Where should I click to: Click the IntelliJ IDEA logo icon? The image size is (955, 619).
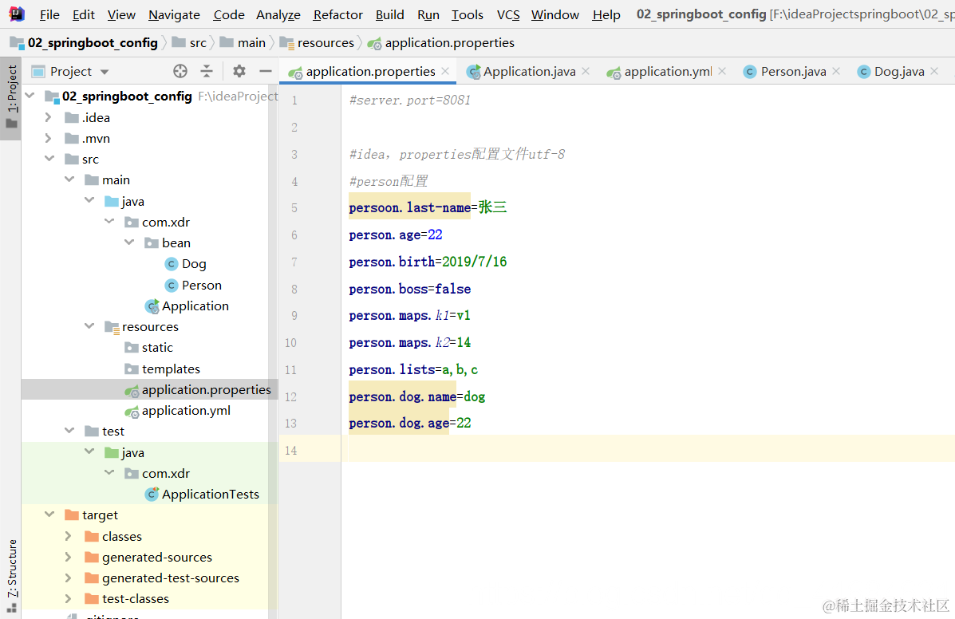17,14
